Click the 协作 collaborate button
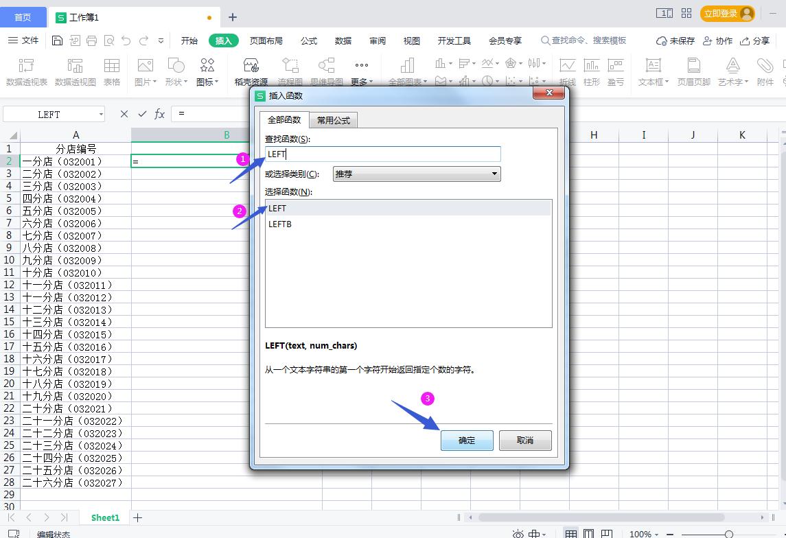The height and width of the screenshot is (538, 786). (718, 40)
